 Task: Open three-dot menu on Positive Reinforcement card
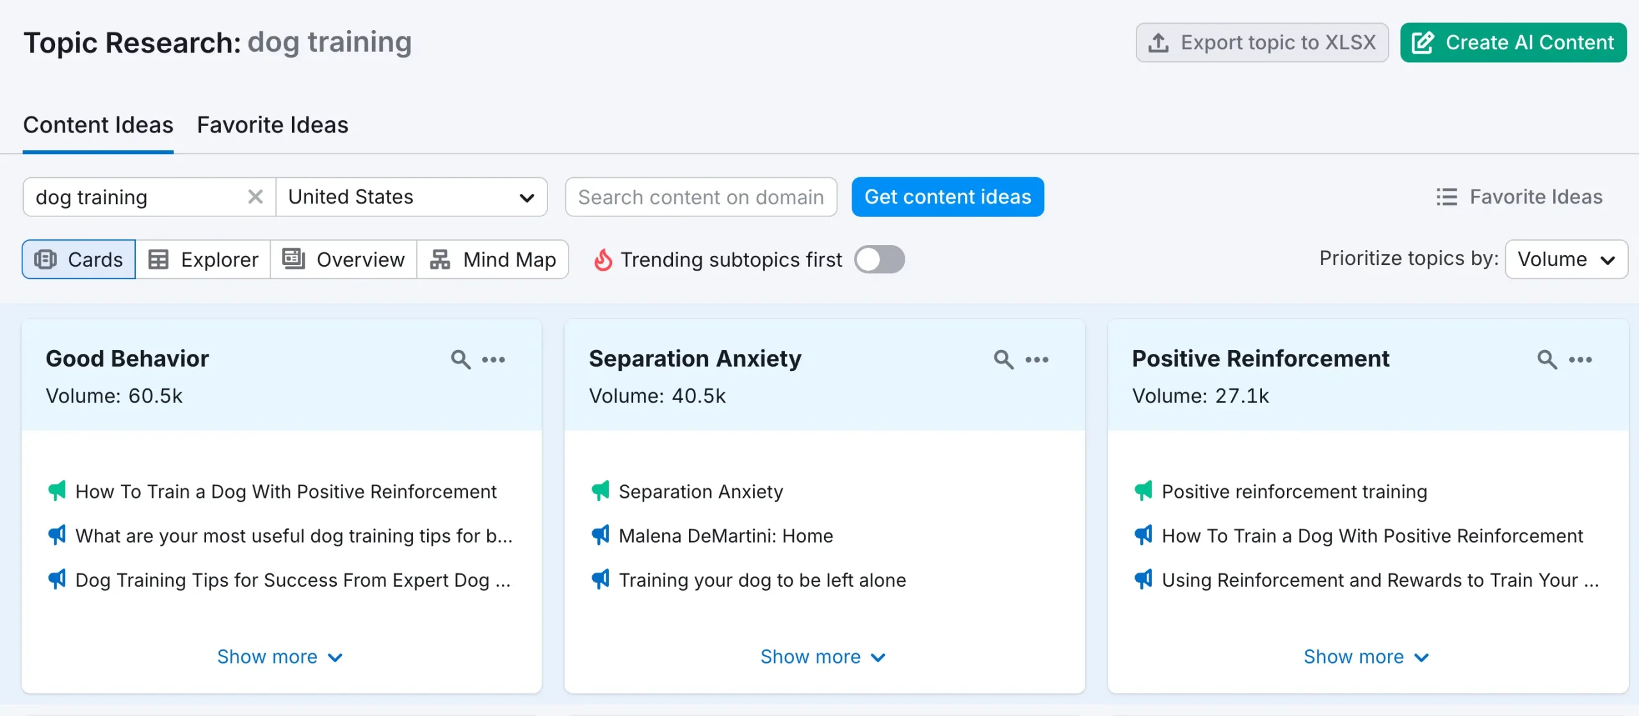(1580, 360)
